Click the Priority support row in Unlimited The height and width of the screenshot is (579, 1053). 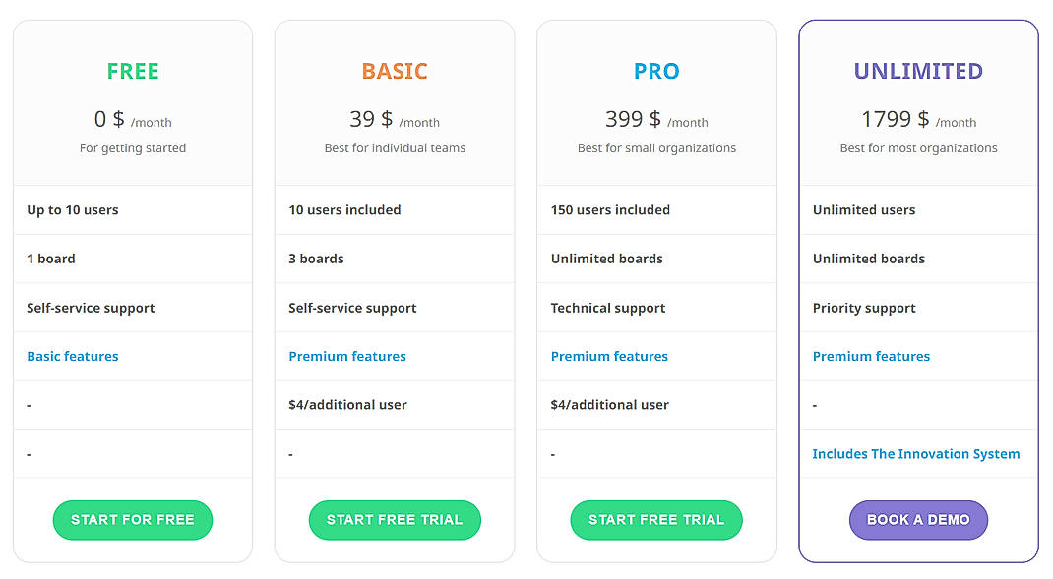[x=864, y=308]
